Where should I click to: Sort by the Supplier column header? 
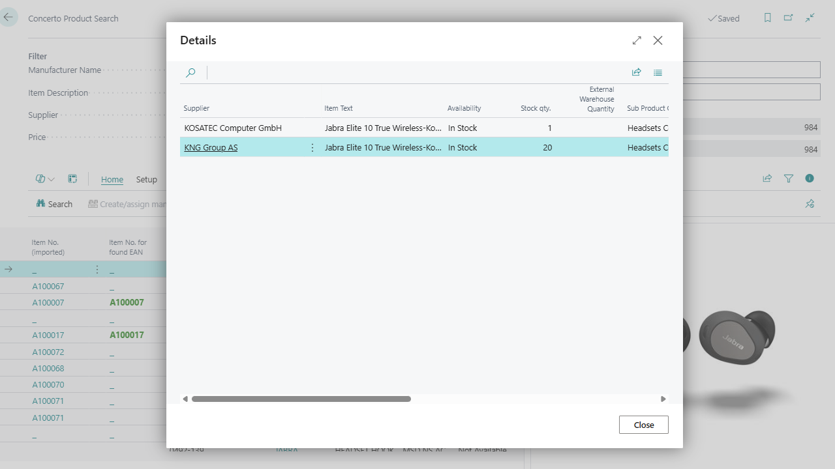(196, 108)
